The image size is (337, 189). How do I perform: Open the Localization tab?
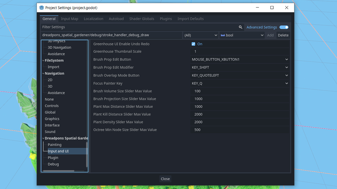pyautogui.click(x=93, y=19)
